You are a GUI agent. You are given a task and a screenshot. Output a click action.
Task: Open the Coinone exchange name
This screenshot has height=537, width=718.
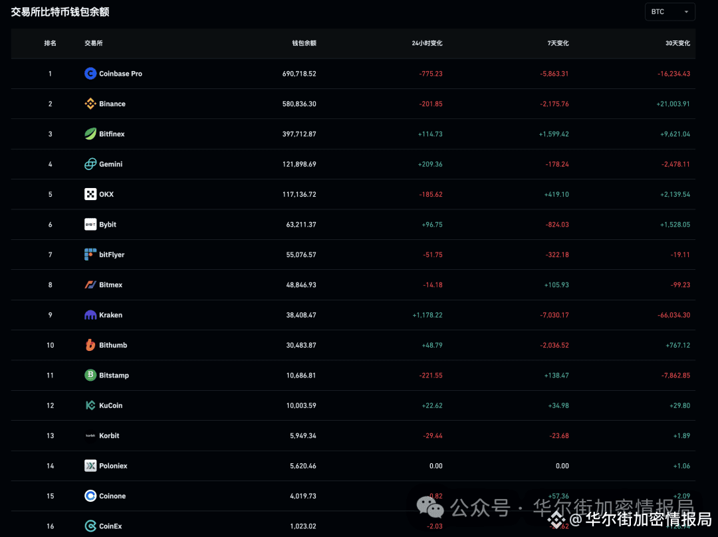pos(112,496)
